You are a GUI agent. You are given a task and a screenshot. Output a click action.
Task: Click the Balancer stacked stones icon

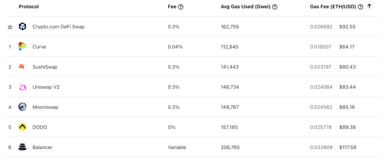pos(22,147)
